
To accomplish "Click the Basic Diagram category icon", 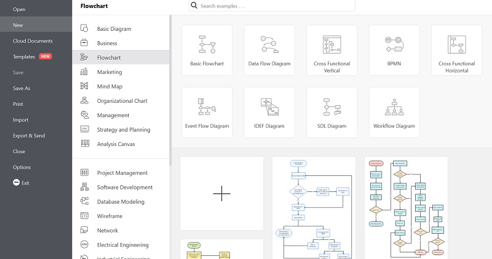I will pos(84,28).
